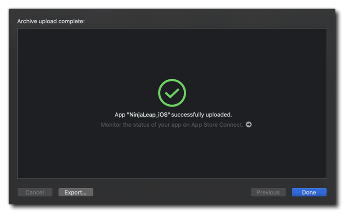
Task: Click the green checkmark success icon
Action: [x=172, y=93]
